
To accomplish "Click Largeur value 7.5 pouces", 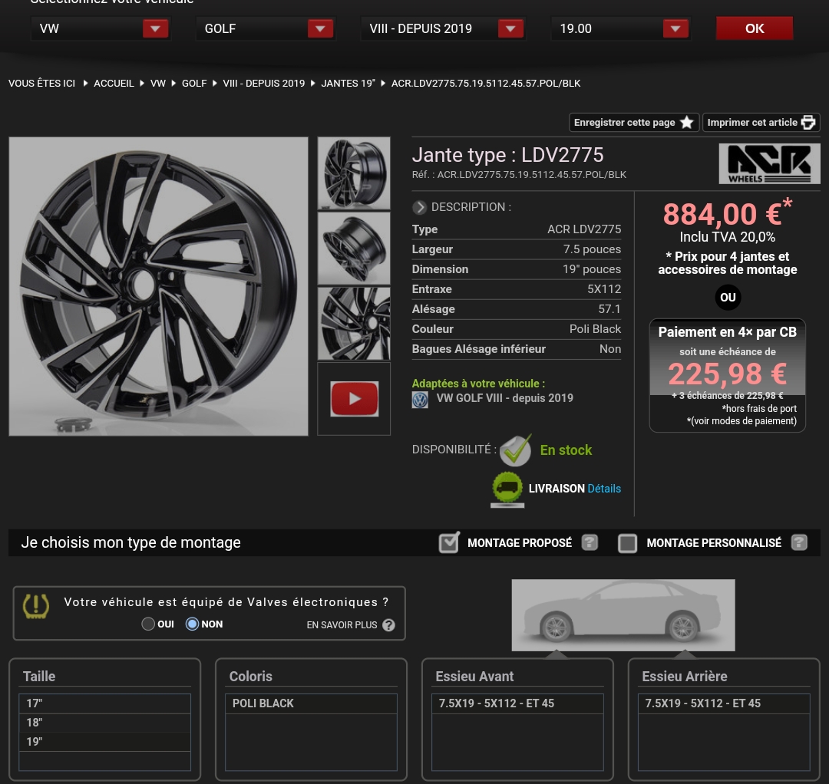I will coord(592,249).
